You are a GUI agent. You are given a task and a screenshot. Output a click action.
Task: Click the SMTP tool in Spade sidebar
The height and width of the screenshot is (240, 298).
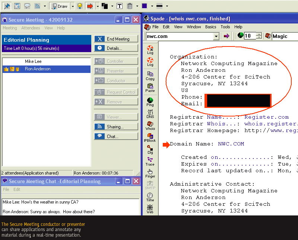point(150,186)
